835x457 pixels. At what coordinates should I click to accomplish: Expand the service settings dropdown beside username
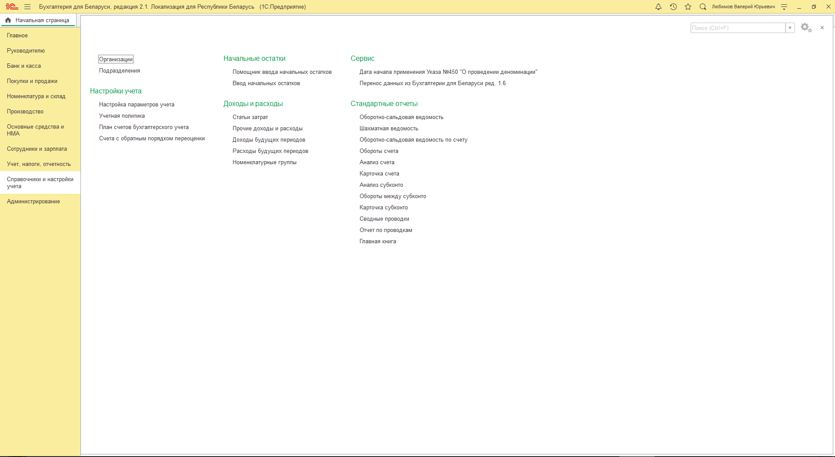tap(784, 7)
